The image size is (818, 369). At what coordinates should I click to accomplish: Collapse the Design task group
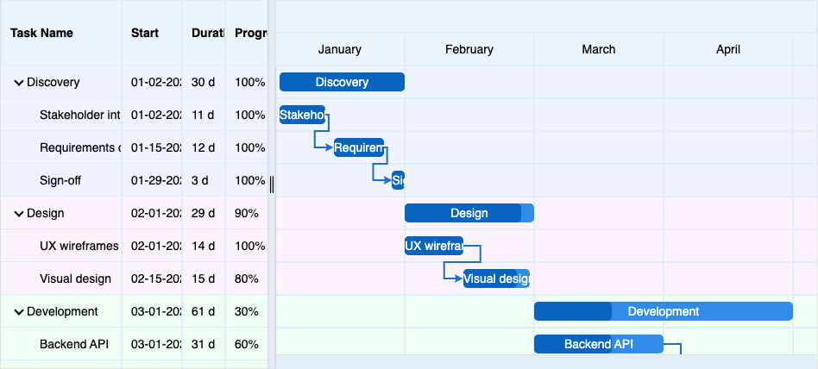[x=18, y=214]
